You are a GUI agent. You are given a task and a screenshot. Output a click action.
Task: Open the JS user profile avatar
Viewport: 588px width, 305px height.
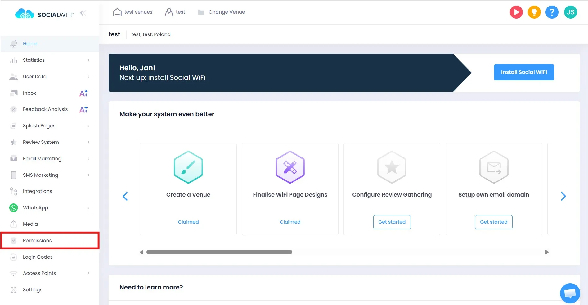571,12
